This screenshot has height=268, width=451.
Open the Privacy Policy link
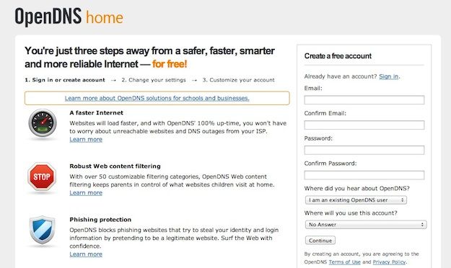coord(389,262)
